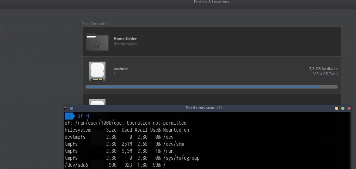Click the df -h command text

pos(84,116)
